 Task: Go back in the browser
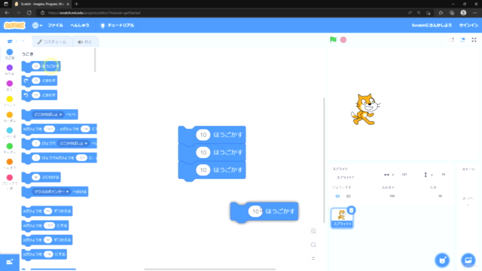[x=7, y=13]
